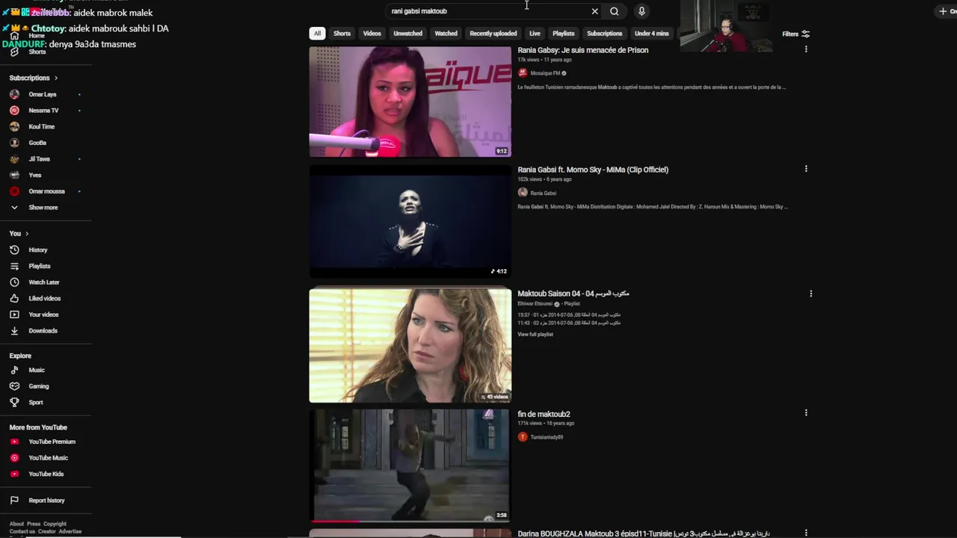Open Report history
The width and height of the screenshot is (957, 538).
tap(46, 501)
